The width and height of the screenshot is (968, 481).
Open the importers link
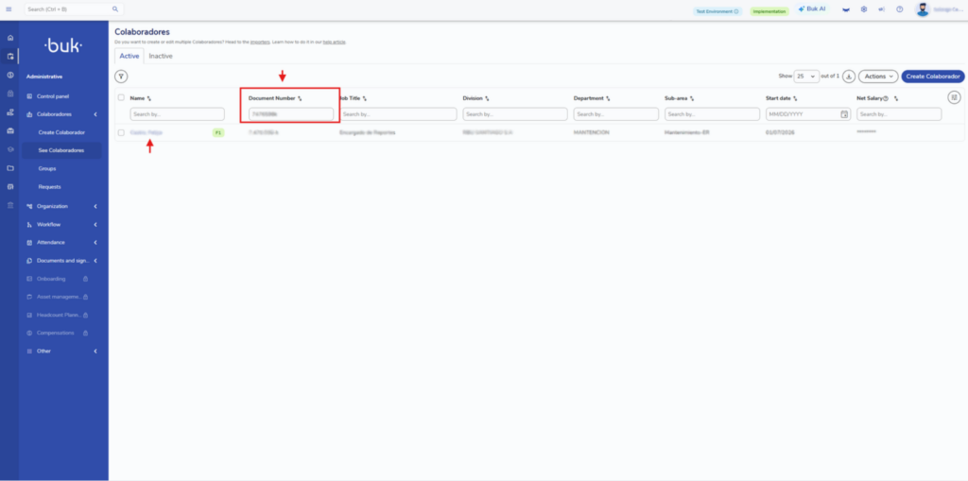coord(260,42)
